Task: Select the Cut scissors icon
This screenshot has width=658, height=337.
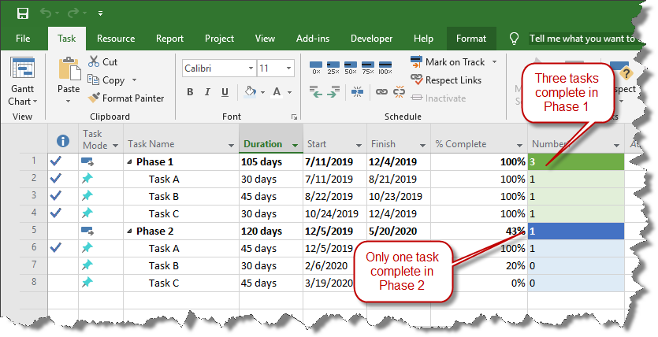Action: [94, 61]
